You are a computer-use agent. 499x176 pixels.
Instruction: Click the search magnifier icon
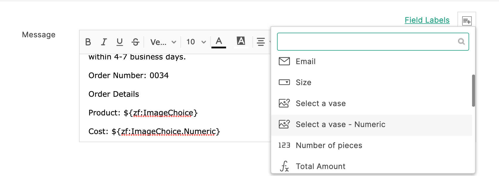point(461,42)
